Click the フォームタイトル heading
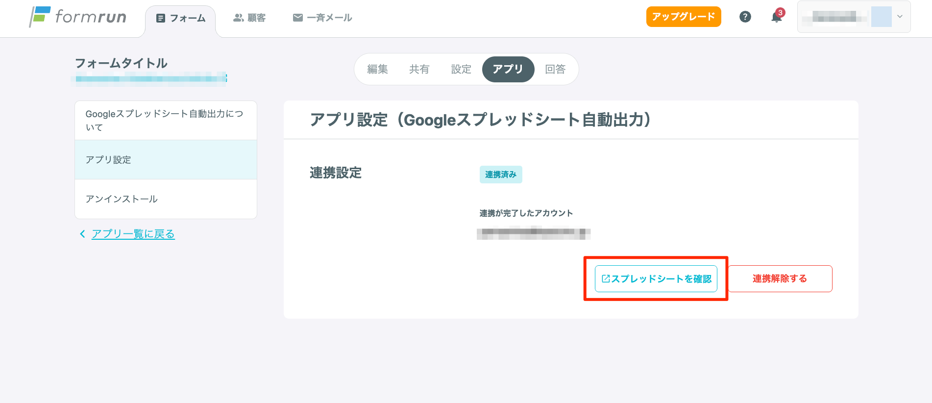The width and height of the screenshot is (932, 403). (121, 63)
